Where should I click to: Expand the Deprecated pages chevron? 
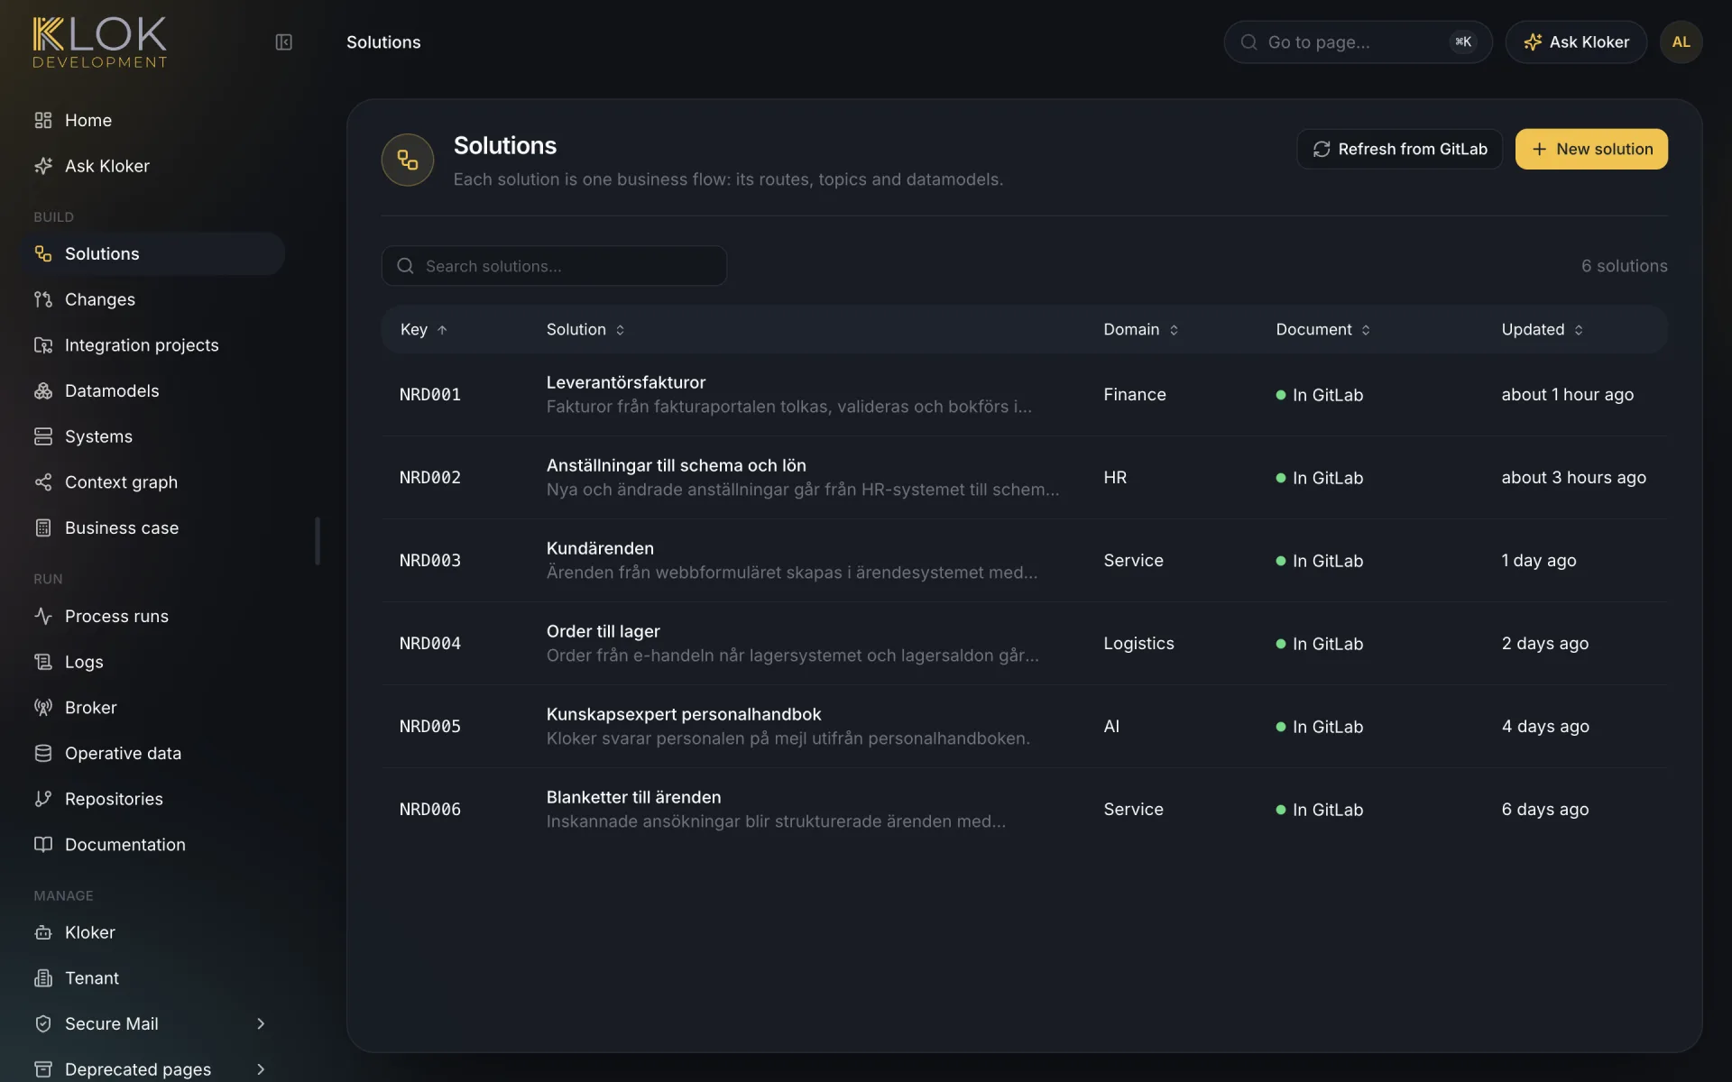(x=261, y=1069)
